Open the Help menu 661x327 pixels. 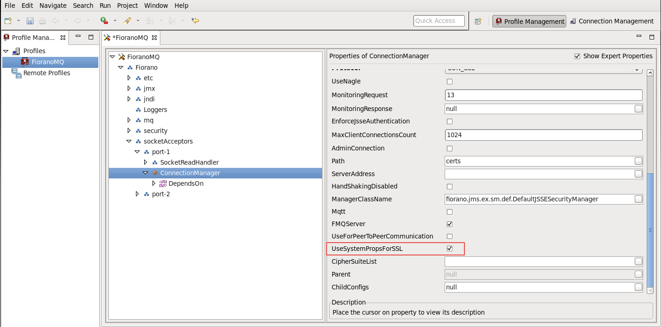coord(181,6)
